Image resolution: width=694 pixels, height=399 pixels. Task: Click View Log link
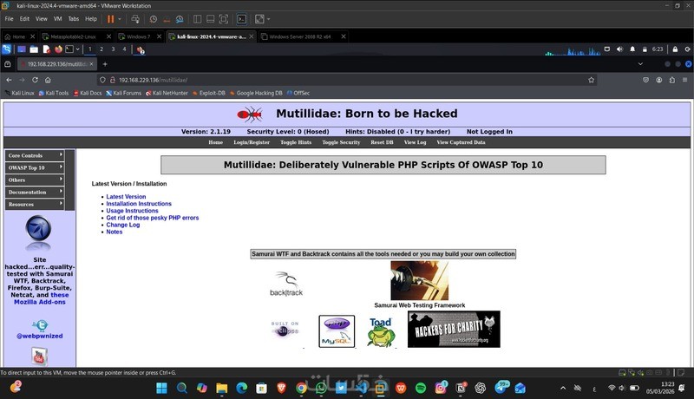coord(415,142)
